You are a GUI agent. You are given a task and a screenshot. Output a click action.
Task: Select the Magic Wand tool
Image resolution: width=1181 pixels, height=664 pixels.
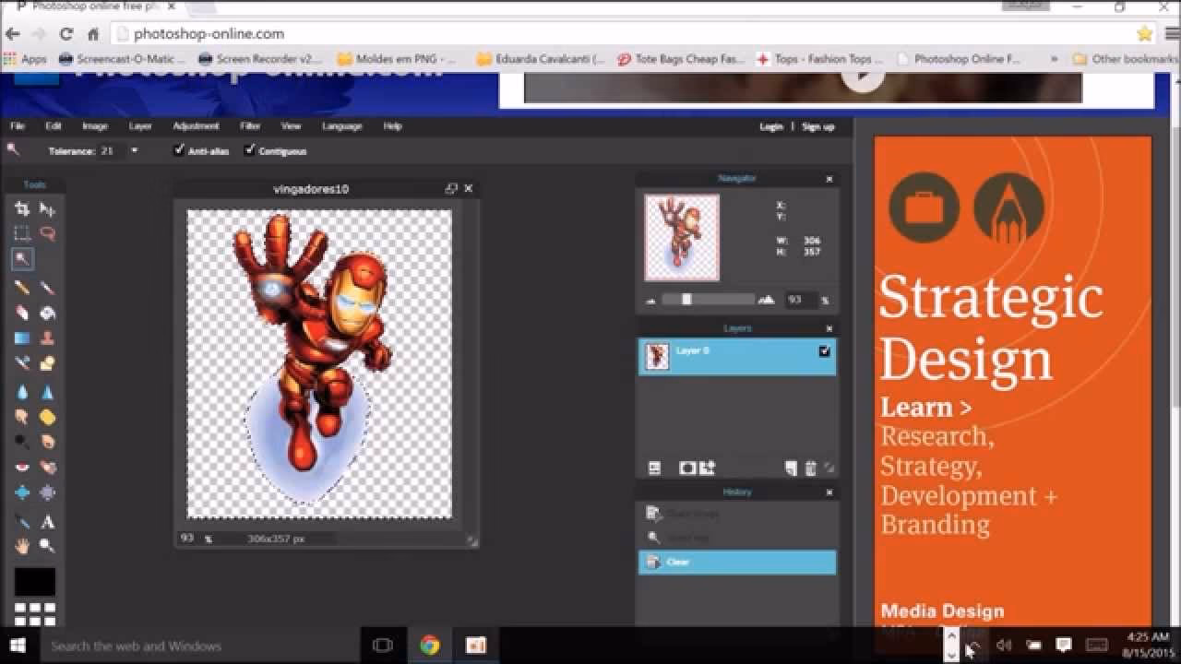22,259
